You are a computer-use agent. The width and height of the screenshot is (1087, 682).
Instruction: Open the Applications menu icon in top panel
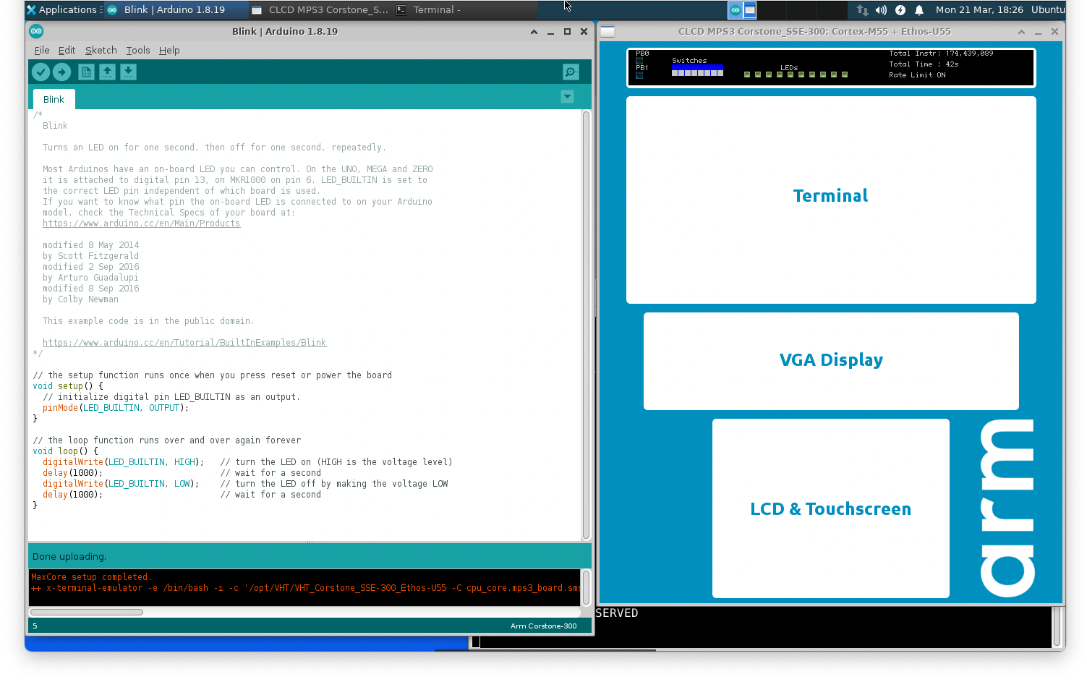click(x=31, y=9)
